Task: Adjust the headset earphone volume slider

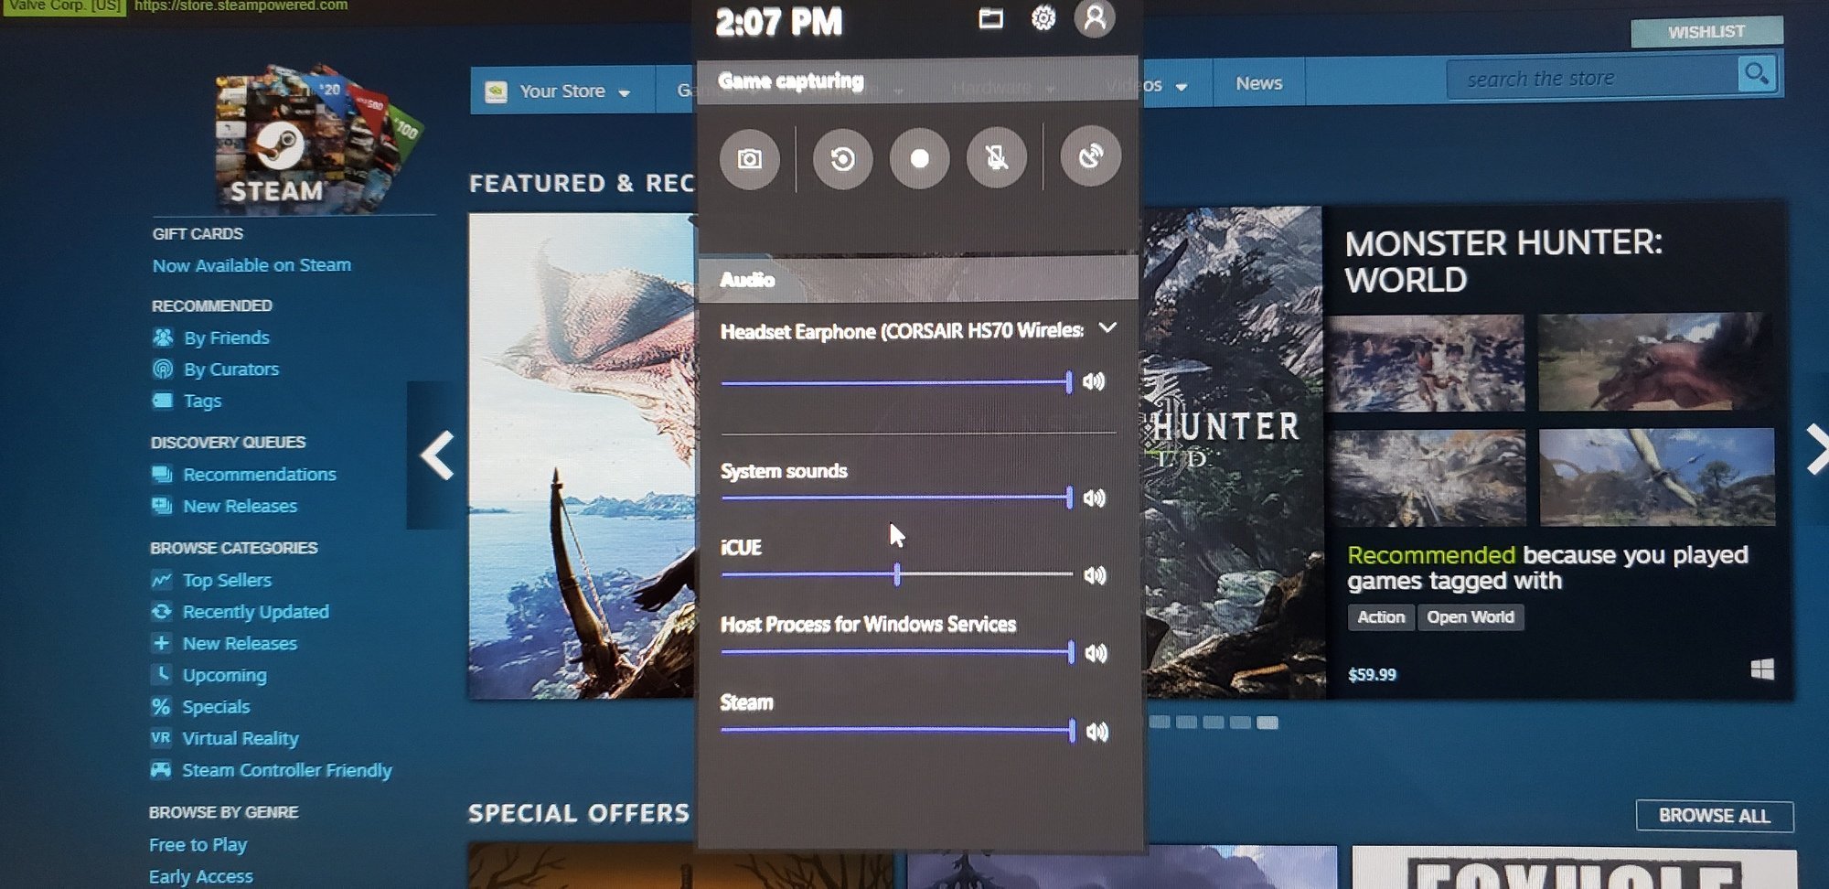Action: (896, 382)
